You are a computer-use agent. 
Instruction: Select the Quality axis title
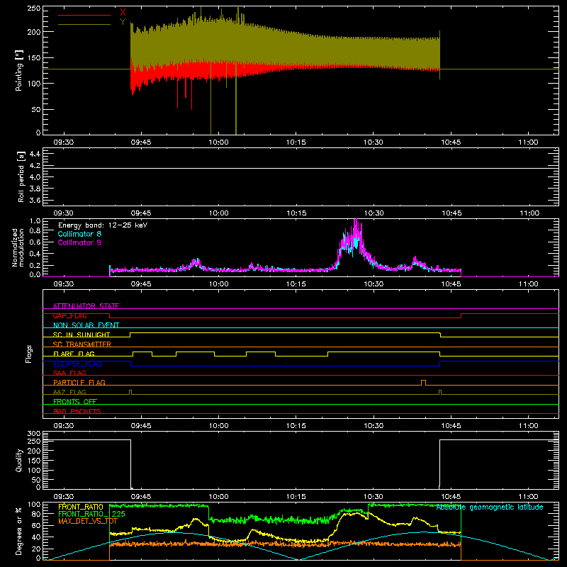(x=19, y=460)
